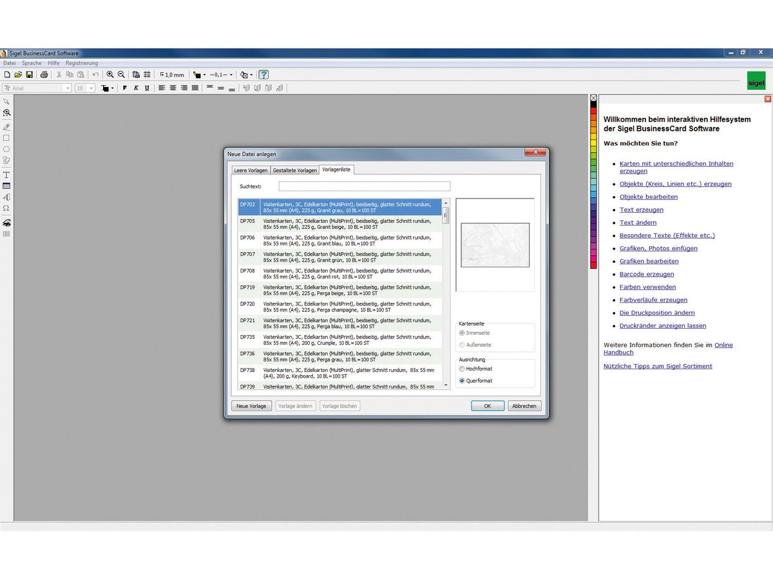The height and width of the screenshot is (580, 773).
Task: Expand the line width 0,1 dropdown
Action: 231,75
